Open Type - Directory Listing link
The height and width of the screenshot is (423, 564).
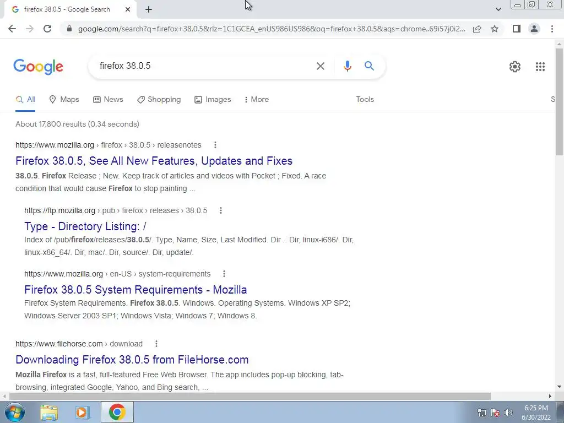[x=85, y=226]
